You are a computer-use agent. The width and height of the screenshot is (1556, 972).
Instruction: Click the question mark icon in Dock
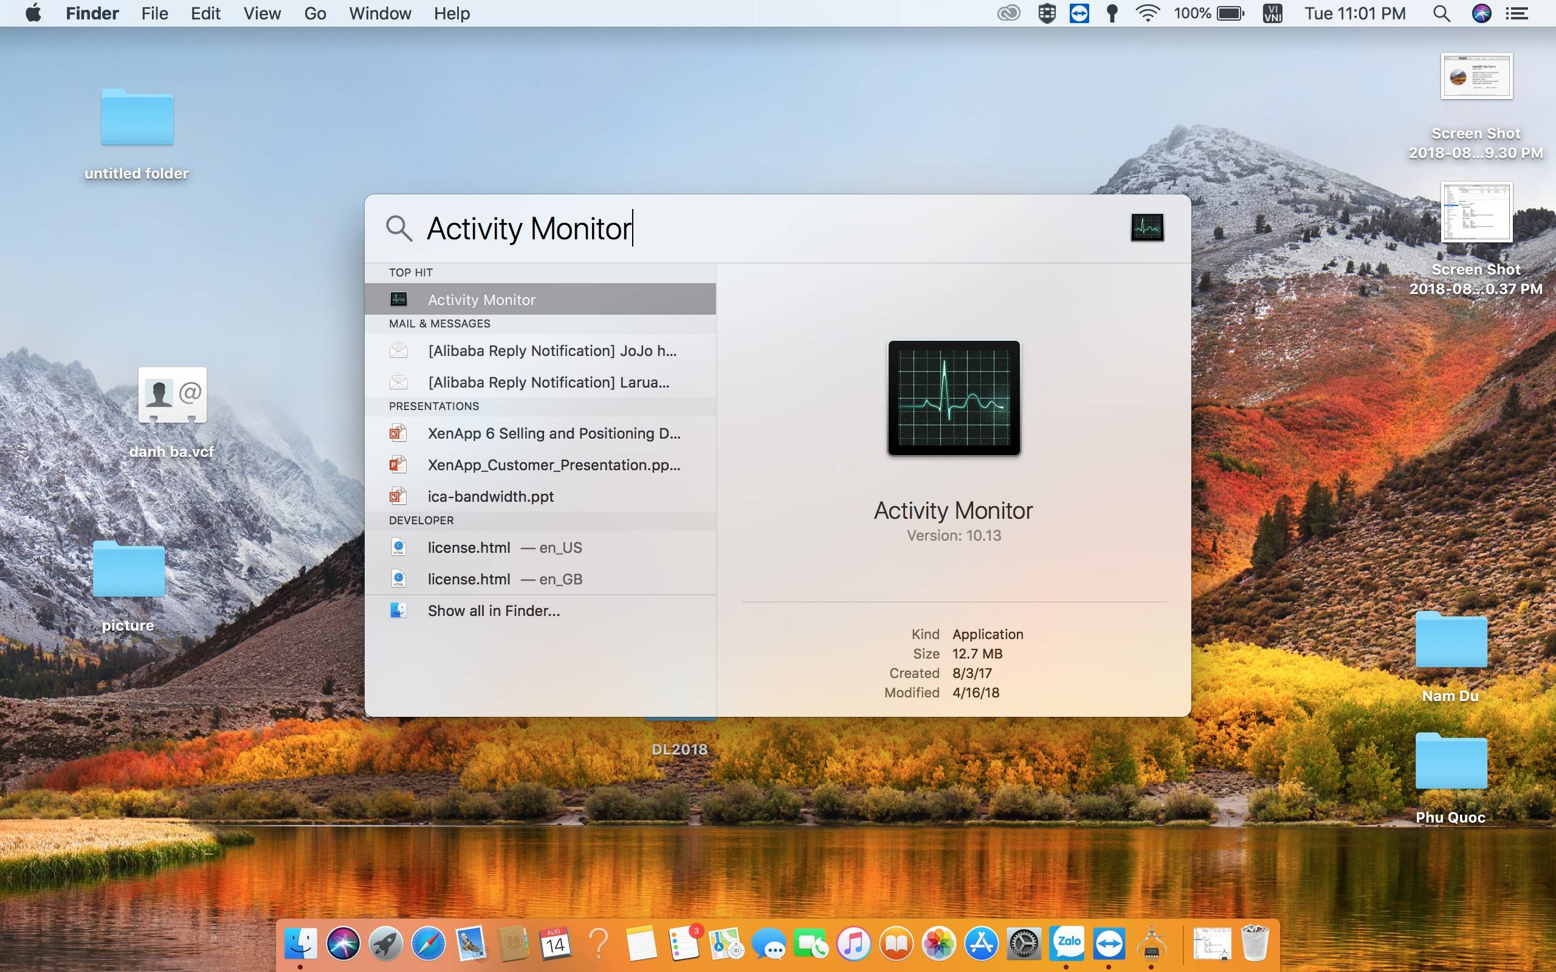pos(599,943)
